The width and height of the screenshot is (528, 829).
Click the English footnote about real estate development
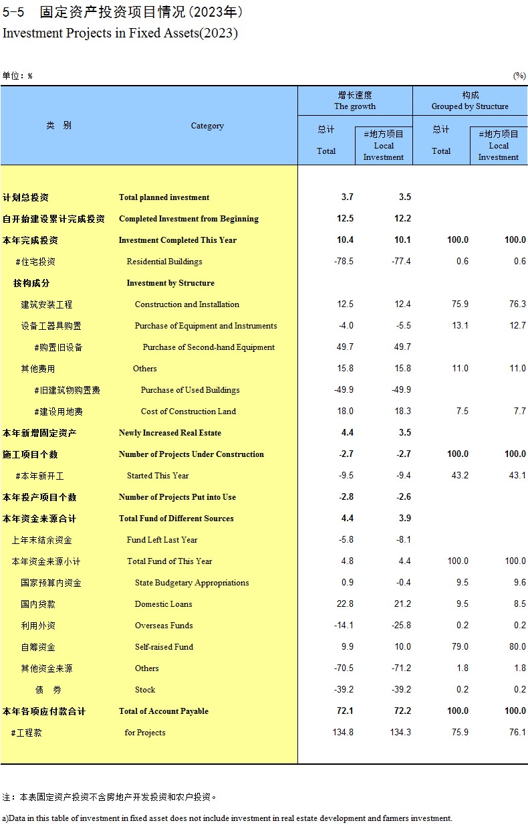(x=227, y=818)
